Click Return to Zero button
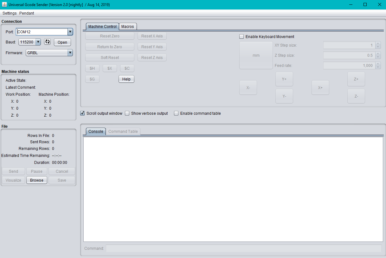This screenshot has width=386, height=258. [x=110, y=47]
